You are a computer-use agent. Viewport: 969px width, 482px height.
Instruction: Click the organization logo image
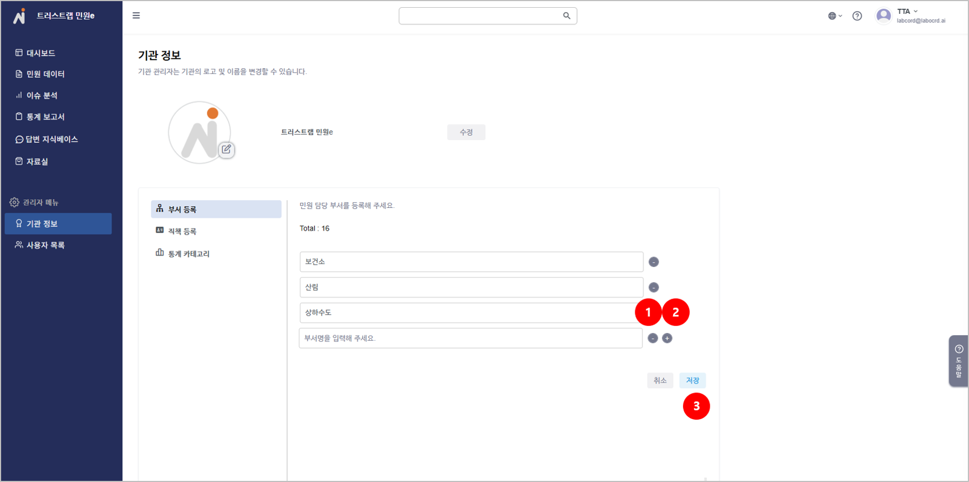coord(199,132)
